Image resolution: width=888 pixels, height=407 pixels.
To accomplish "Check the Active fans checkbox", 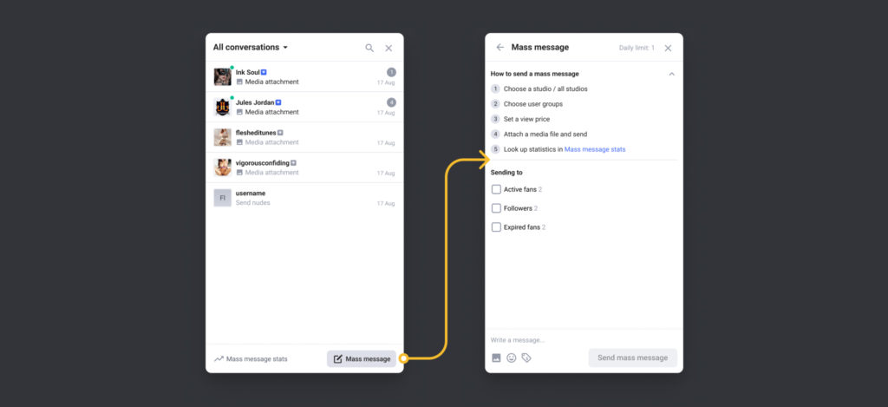I will pyautogui.click(x=496, y=189).
